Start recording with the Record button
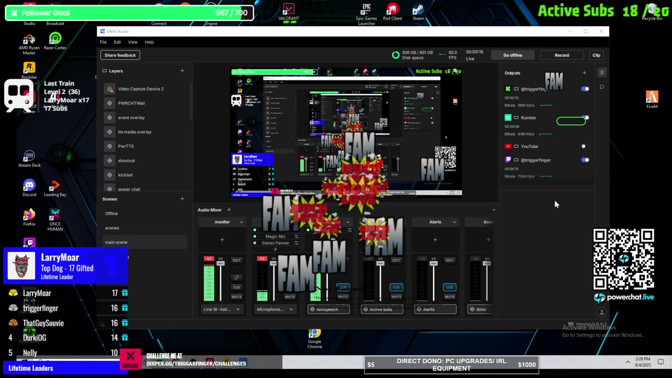672x378 pixels. click(x=562, y=55)
